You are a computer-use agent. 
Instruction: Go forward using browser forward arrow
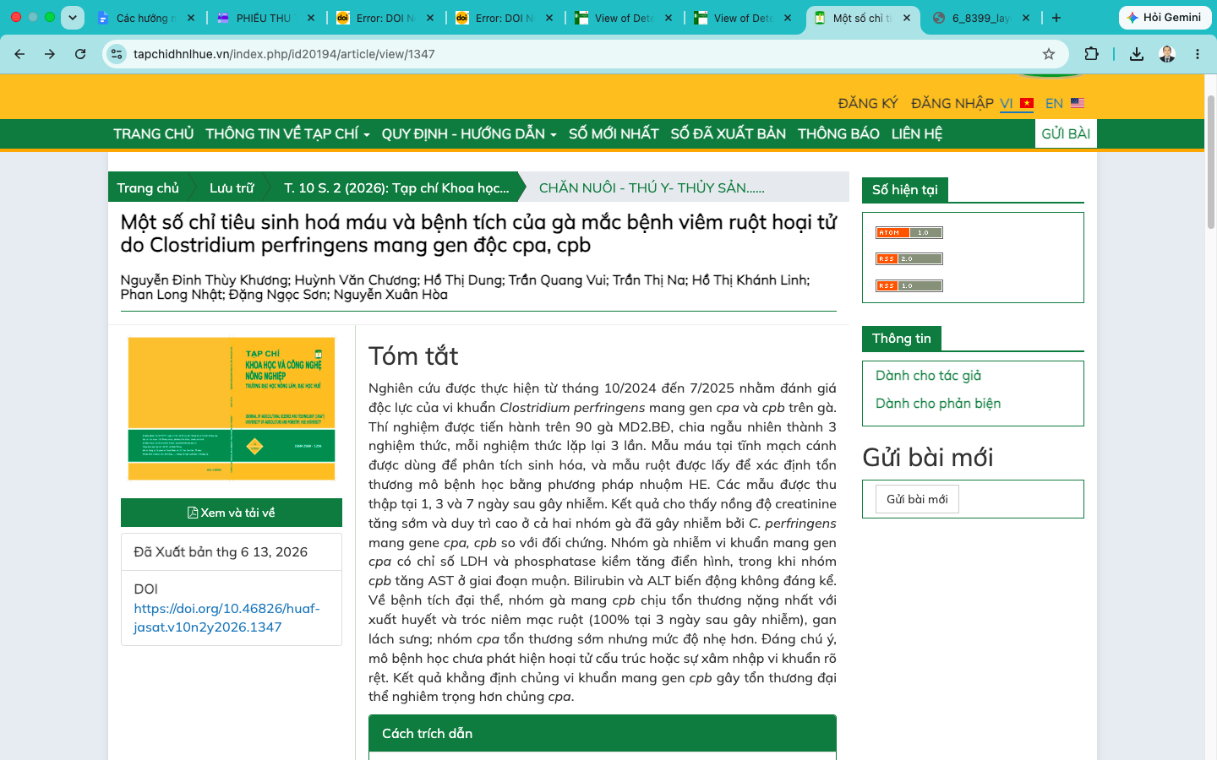point(50,54)
